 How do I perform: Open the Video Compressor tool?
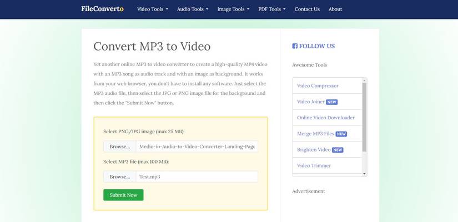[x=318, y=85]
